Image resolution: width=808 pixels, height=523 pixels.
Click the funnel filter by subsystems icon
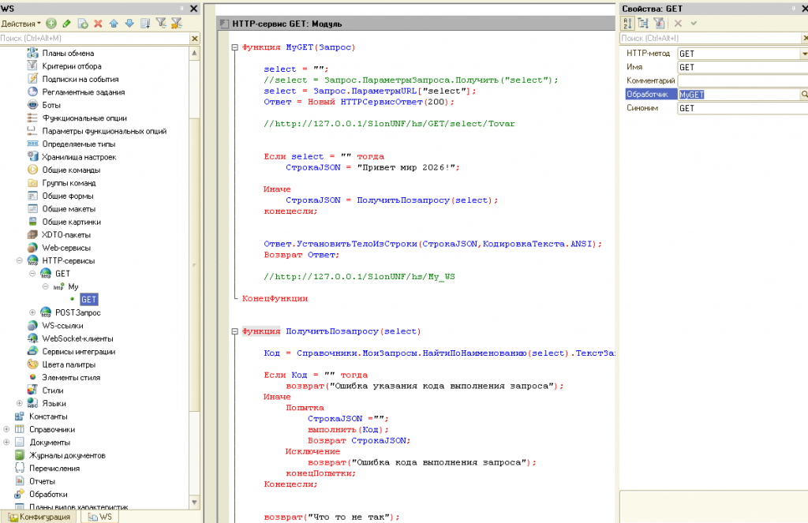tap(161, 23)
